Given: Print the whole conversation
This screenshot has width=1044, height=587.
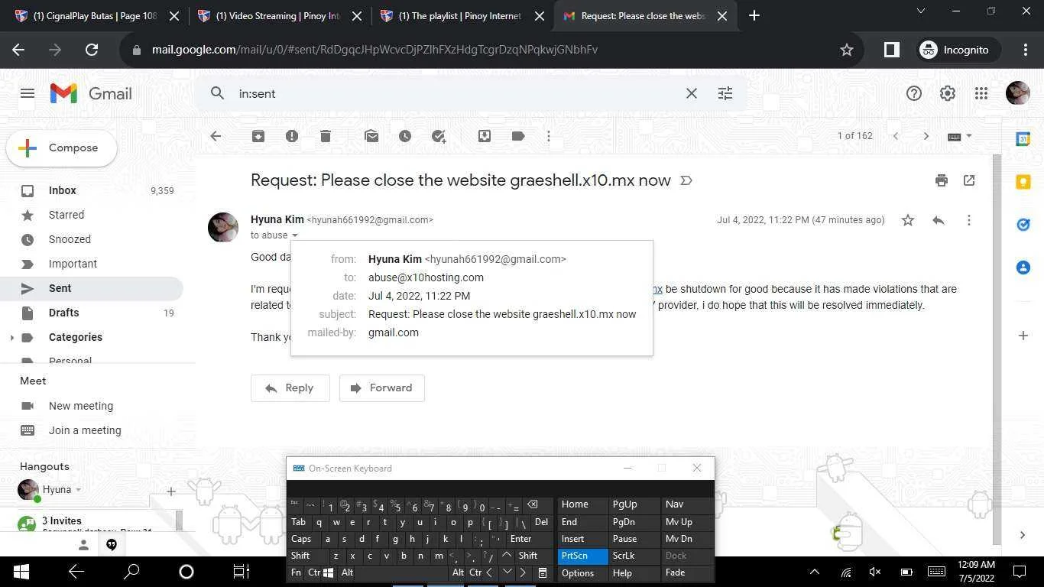Looking at the screenshot, I should click(x=942, y=180).
